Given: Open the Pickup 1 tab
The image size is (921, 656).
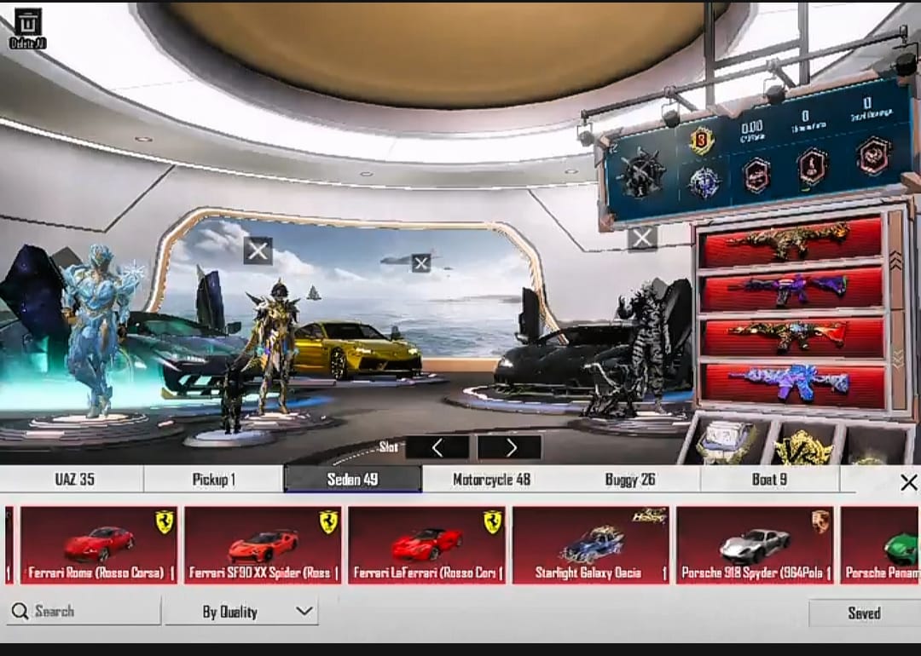Looking at the screenshot, I should [214, 480].
